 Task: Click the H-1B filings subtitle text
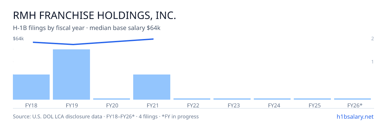pos(87,28)
